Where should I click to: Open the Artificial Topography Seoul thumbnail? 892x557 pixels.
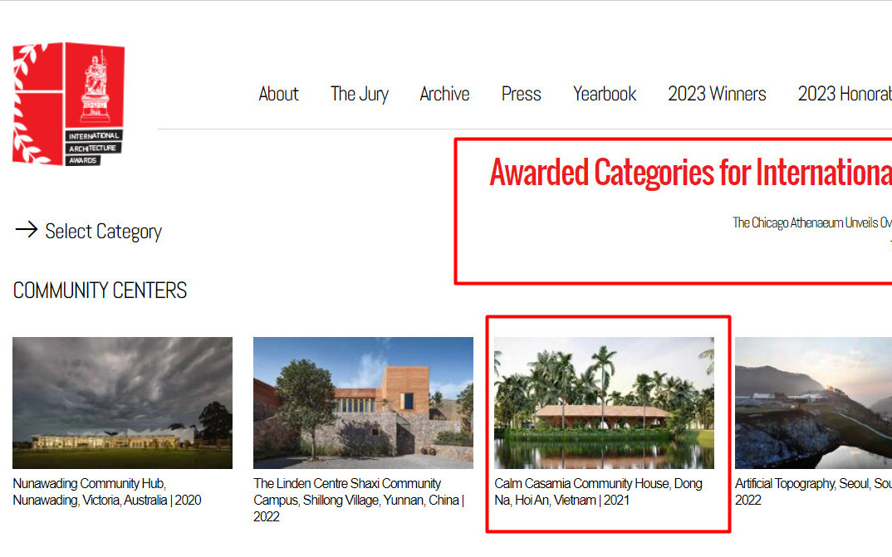coord(813,403)
